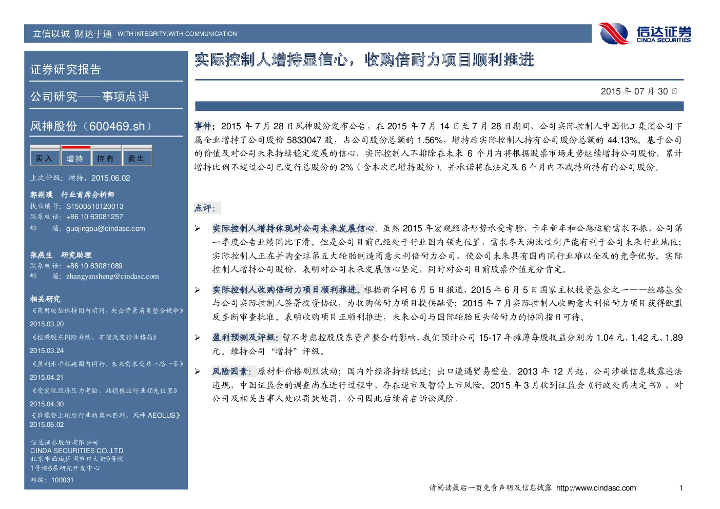Select the 持有 rating box

tap(106, 159)
